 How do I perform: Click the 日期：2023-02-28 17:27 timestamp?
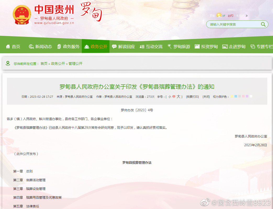37,97
